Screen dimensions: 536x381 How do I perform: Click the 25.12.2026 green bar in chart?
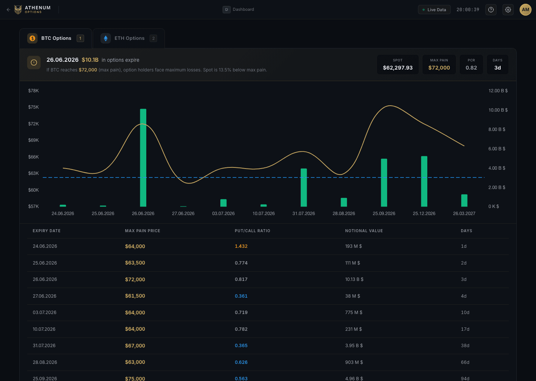[424, 181]
